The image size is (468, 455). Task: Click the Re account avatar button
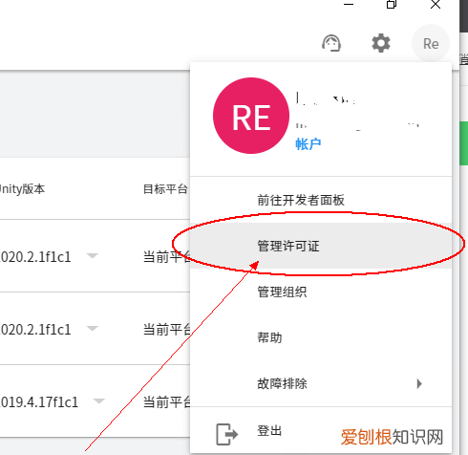coord(431,43)
